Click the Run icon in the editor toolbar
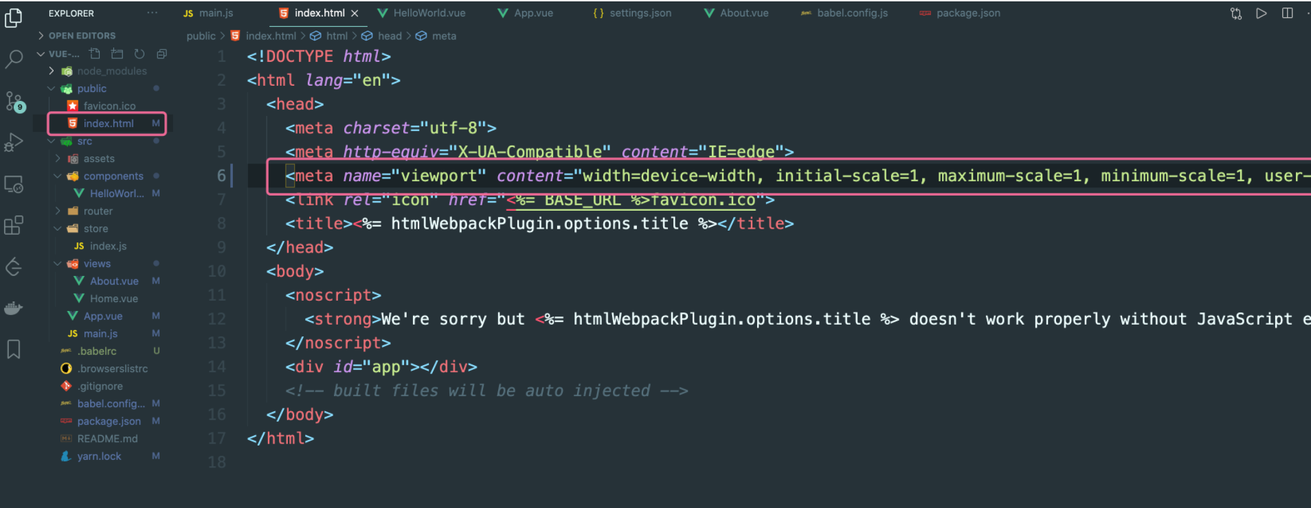Viewport: 1311px width, 508px height. click(x=1262, y=13)
